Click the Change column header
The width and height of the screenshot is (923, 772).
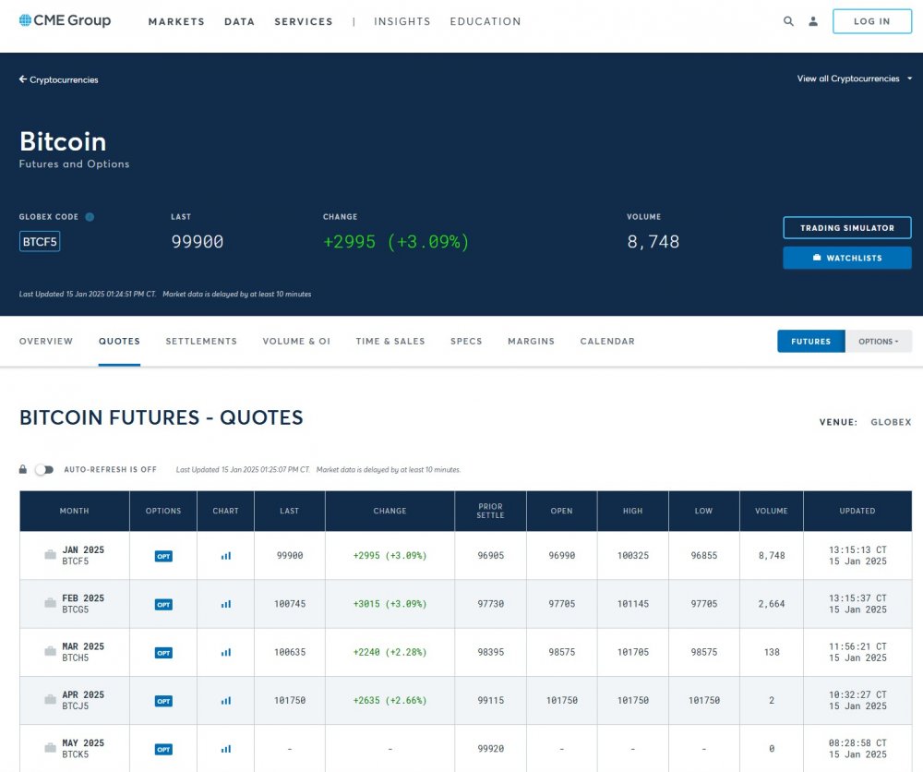click(390, 512)
